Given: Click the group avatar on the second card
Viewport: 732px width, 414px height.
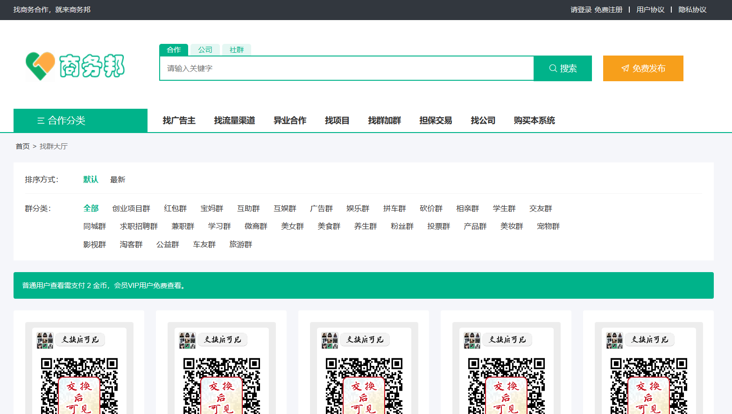Looking at the screenshot, I should click(x=187, y=340).
